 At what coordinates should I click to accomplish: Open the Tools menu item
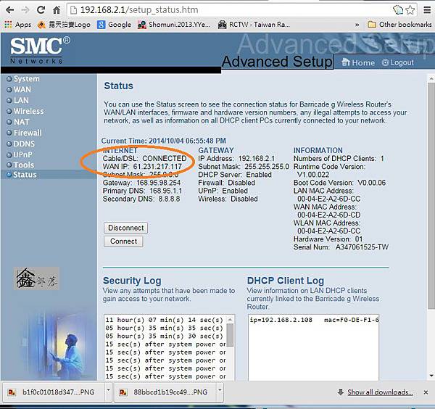pos(21,165)
